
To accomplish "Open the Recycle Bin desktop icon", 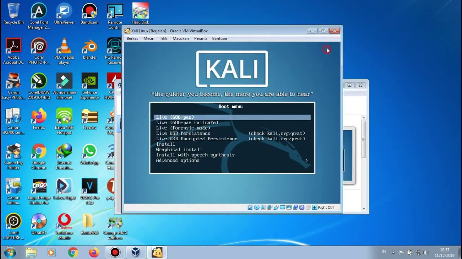I will tap(13, 14).
